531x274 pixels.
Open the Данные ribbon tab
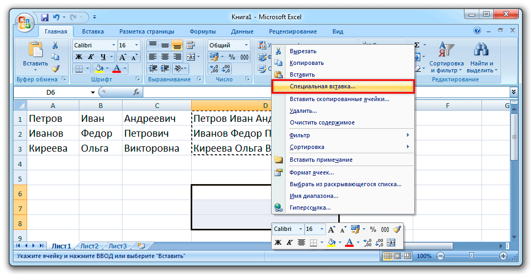pyautogui.click(x=242, y=31)
